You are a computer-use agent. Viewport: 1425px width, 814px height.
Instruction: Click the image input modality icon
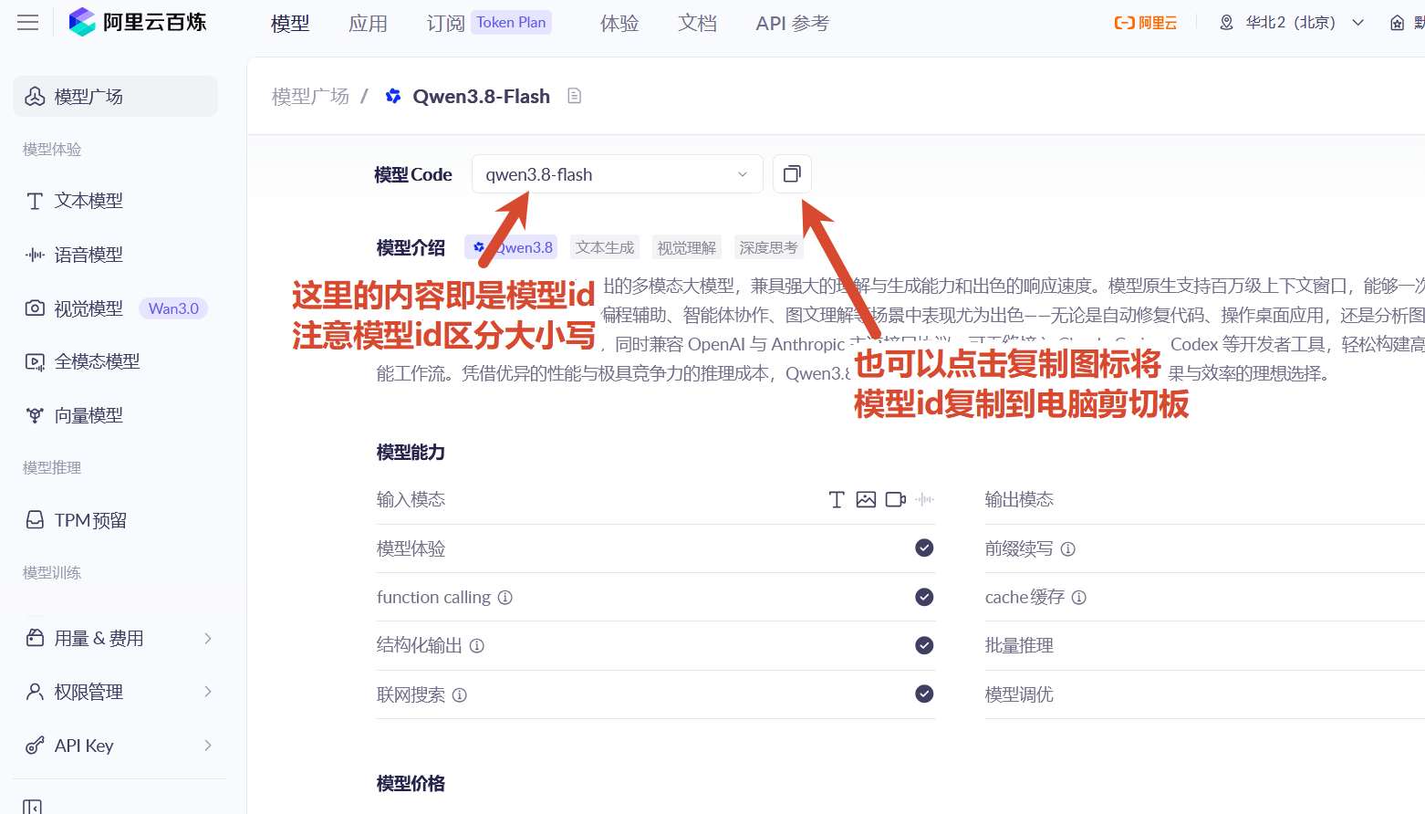[866, 499]
